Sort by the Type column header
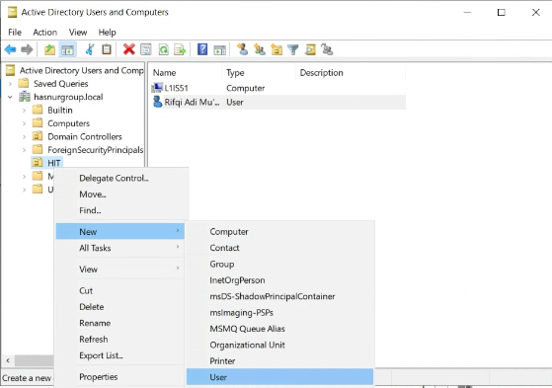 coord(259,72)
